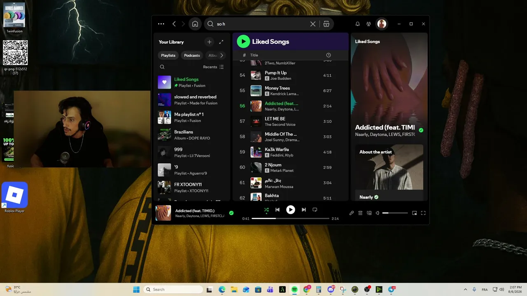Viewport: 527px width, 296px height.
Task: Open the Brazilians album in the library
Action: click(x=192, y=135)
